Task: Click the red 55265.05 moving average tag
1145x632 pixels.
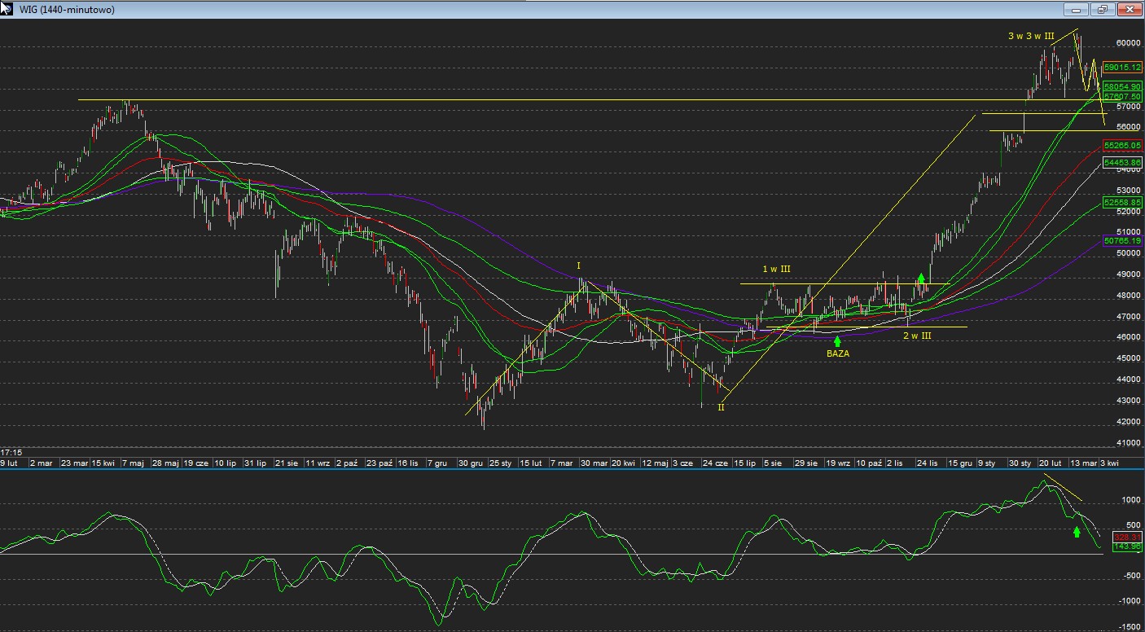Action: [1122, 145]
